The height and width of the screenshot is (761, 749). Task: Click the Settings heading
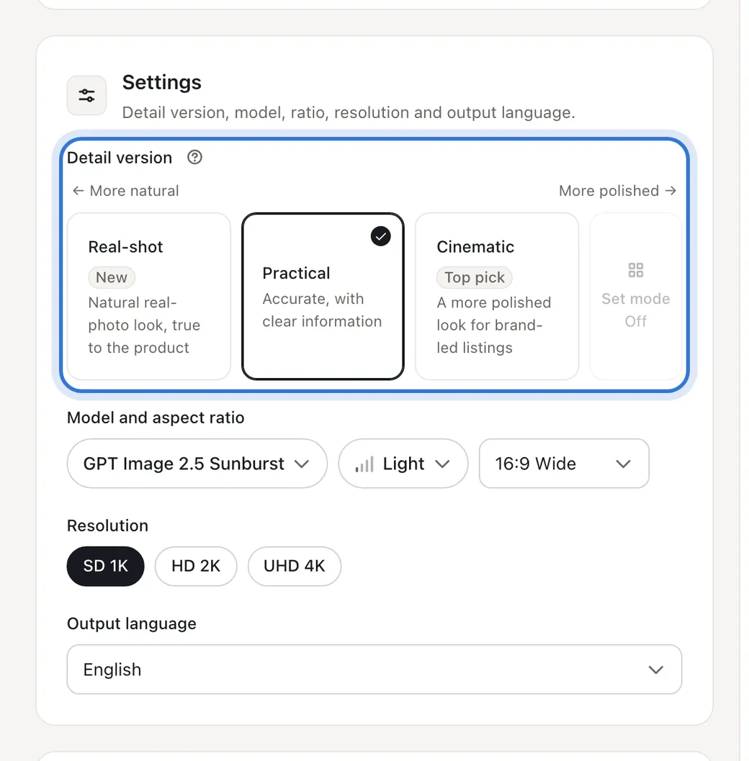pos(161,83)
